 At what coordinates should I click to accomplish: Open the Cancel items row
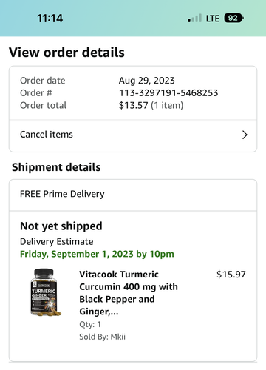point(133,135)
